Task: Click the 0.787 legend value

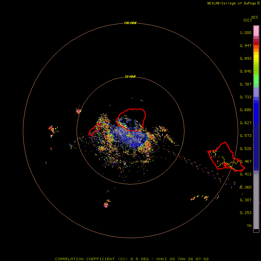Action: (x=246, y=84)
